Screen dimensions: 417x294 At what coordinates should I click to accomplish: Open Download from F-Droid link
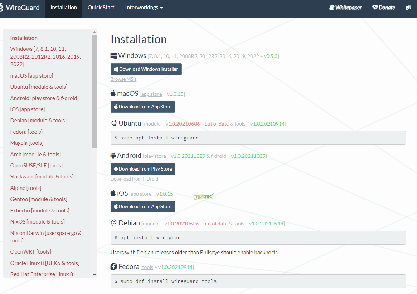click(134, 179)
